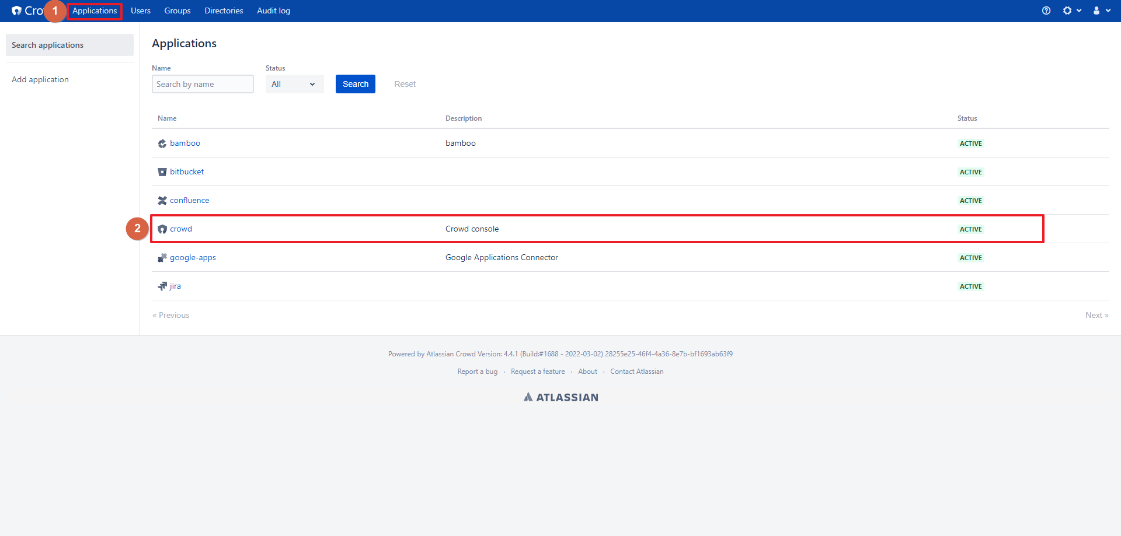Click the bamboo application icon

pyautogui.click(x=162, y=143)
